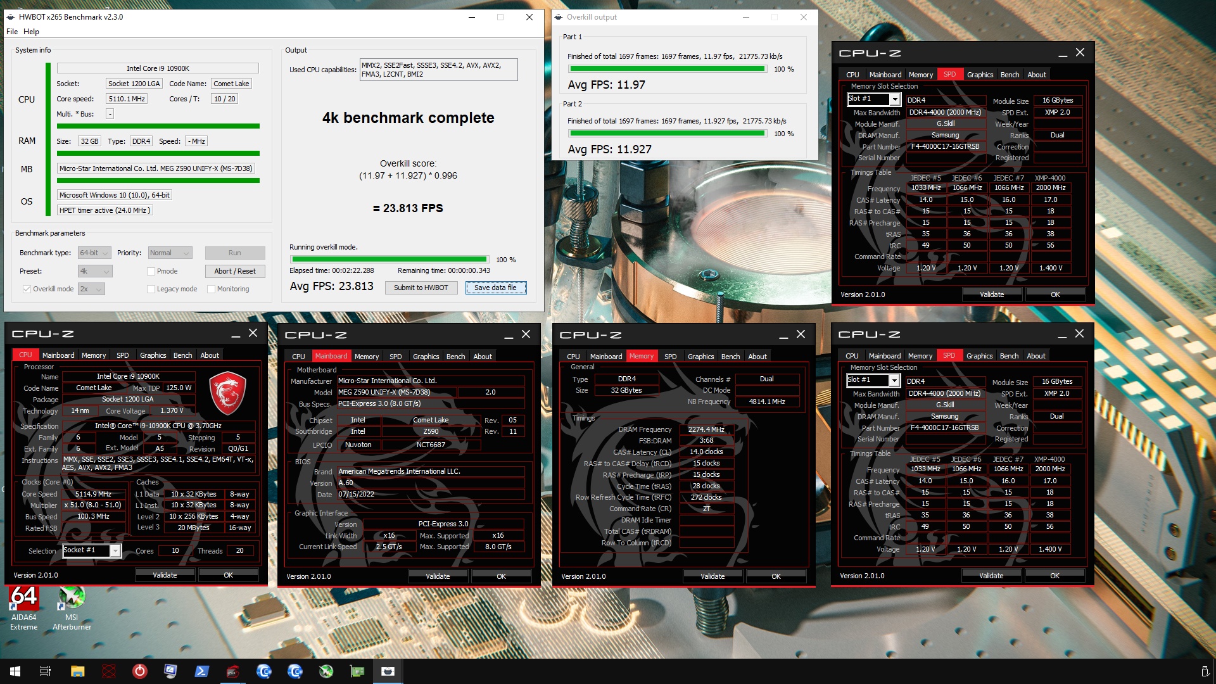Open the Priority Normal dropdown
The width and height of the screenshot is (1216, 684).
(170, 253)
